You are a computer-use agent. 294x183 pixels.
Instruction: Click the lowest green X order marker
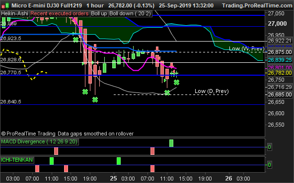click(95, 100)
